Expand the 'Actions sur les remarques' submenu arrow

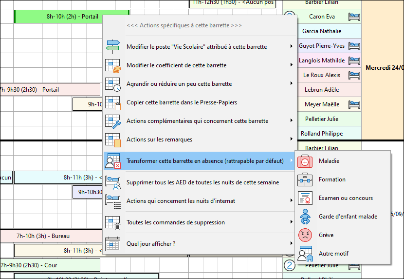(x=291, y=139)
